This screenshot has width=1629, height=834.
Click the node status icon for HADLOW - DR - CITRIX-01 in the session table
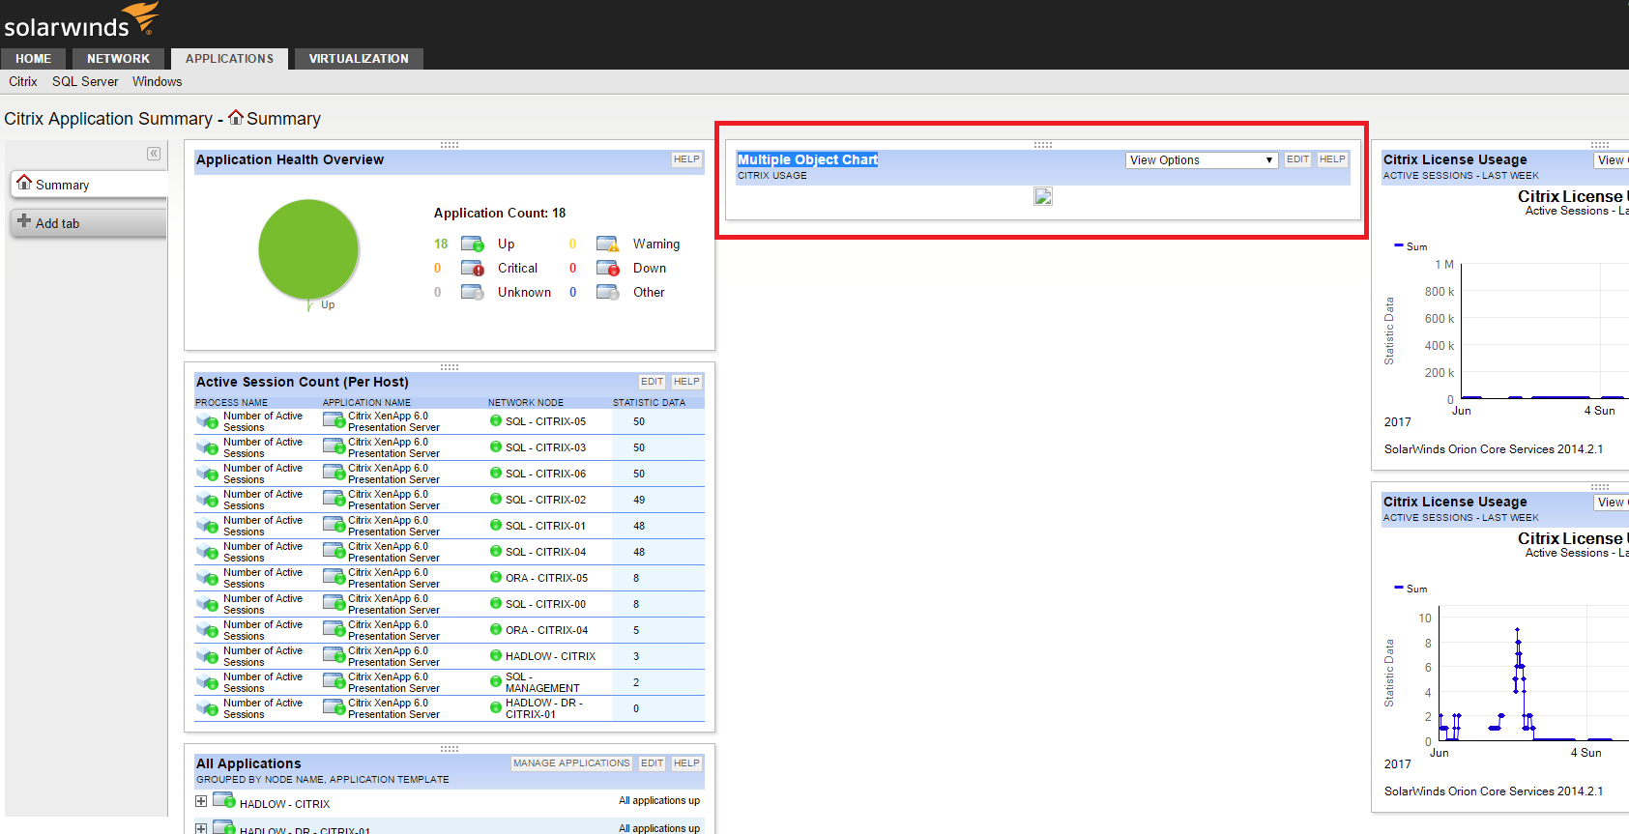point(496,708)
